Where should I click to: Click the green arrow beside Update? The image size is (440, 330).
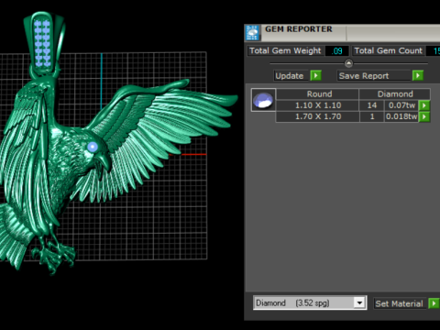tap(315, 75)
